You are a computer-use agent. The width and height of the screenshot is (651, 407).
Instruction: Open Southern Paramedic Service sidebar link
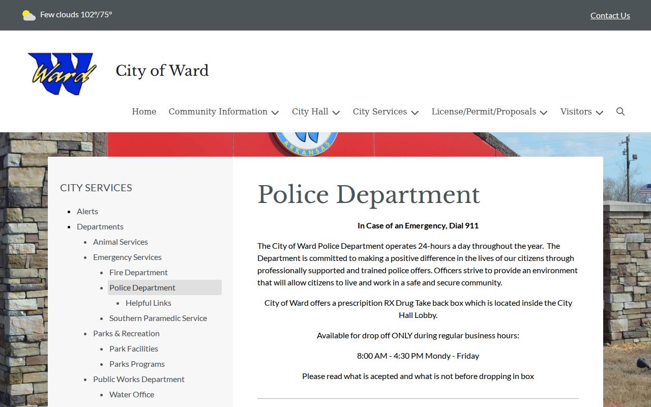click(x=158, y=318)
